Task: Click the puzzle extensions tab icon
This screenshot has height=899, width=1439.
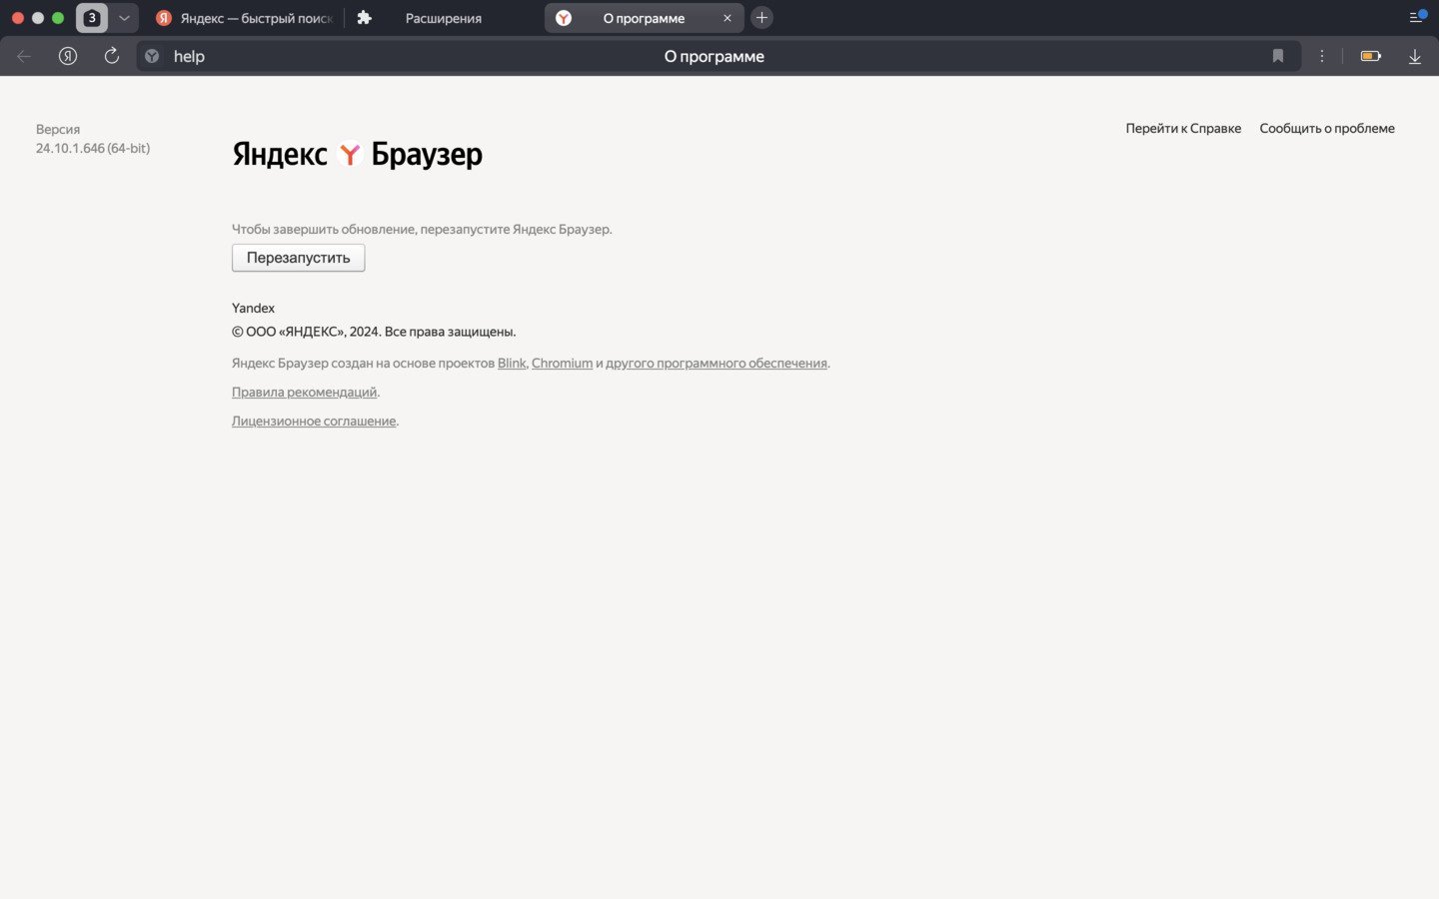Action: tap(365, 18)
